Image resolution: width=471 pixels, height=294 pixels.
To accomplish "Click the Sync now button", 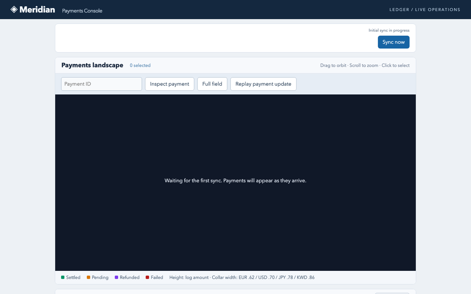I will pos(394,42).
